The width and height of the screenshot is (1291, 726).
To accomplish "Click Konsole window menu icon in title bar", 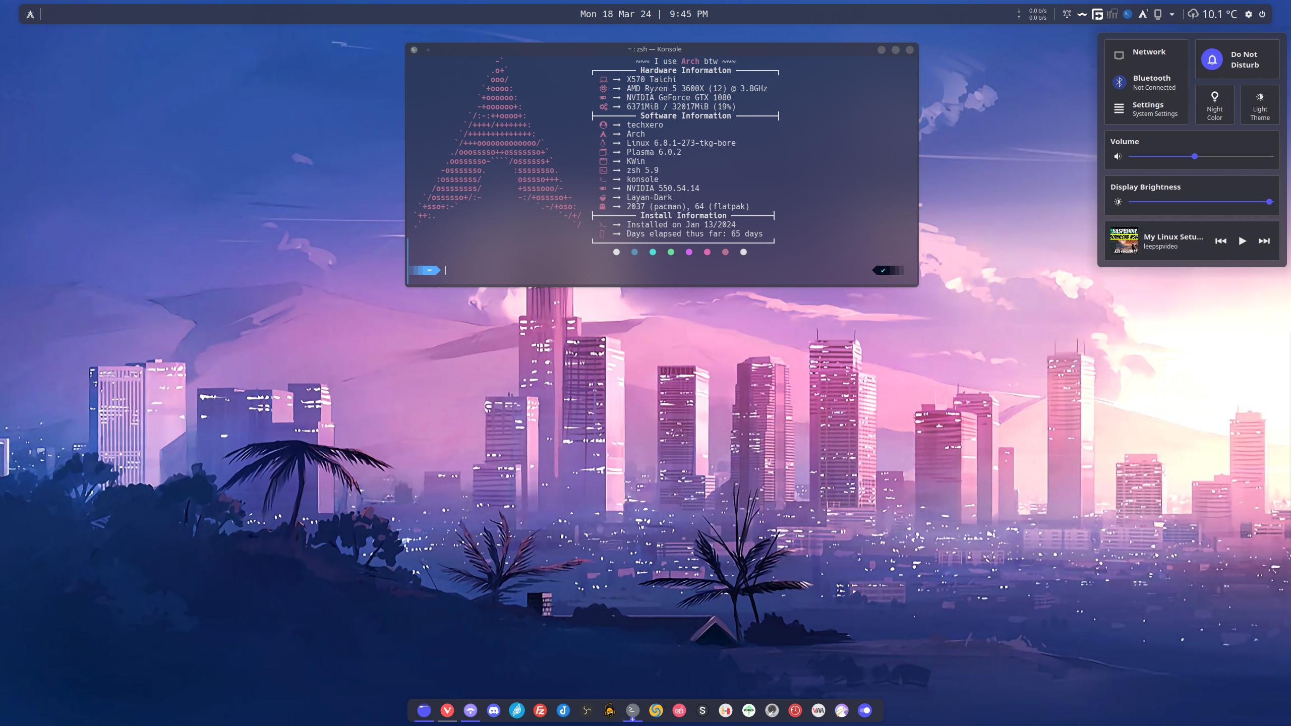I will tap(414, 49).
